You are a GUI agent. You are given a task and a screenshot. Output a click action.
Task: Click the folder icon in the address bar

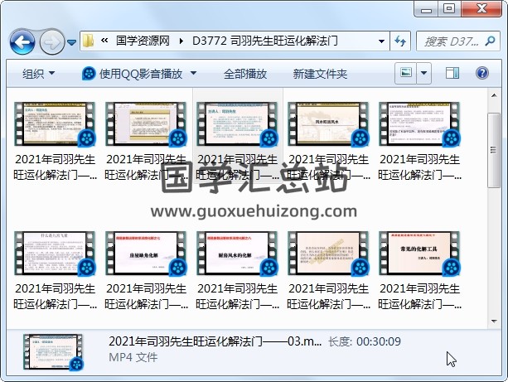click(x=88, y=41)
